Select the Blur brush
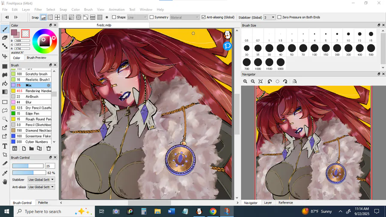 [31, 102]
